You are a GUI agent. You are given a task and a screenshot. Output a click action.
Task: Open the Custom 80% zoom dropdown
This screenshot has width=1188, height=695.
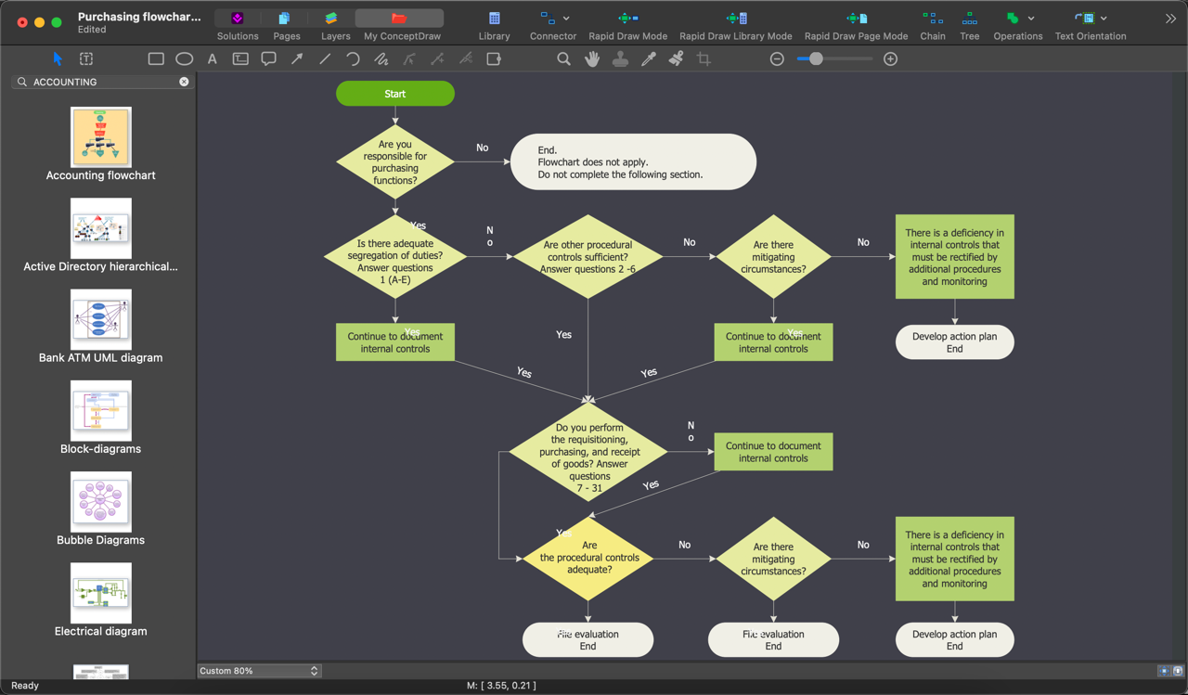[259, 671]
